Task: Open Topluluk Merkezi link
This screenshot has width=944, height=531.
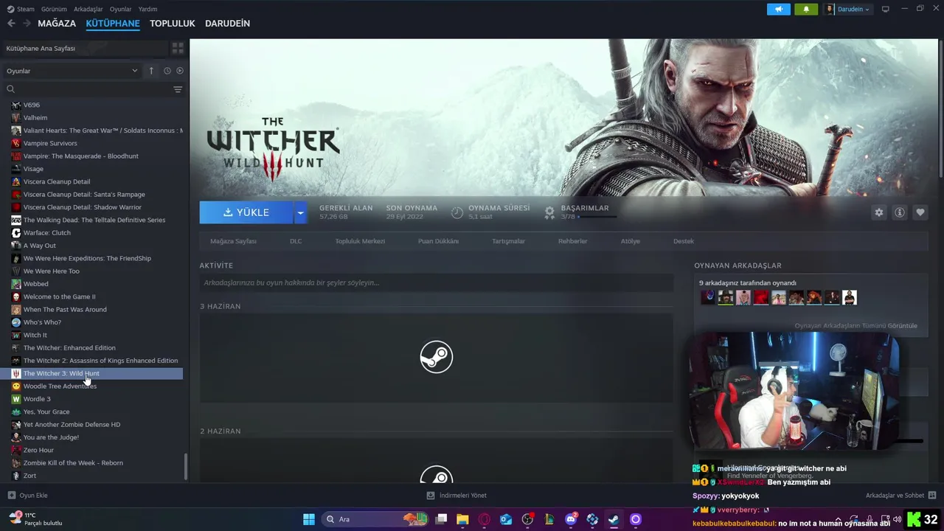Action: (360, 241)
